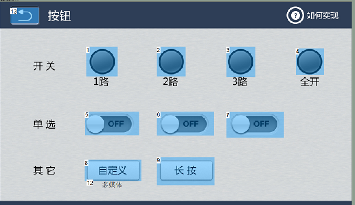Image resolution: width=355 pixels, height=205 pixels.
Task: Click the back arrow icon
Action: coord(24,15)
